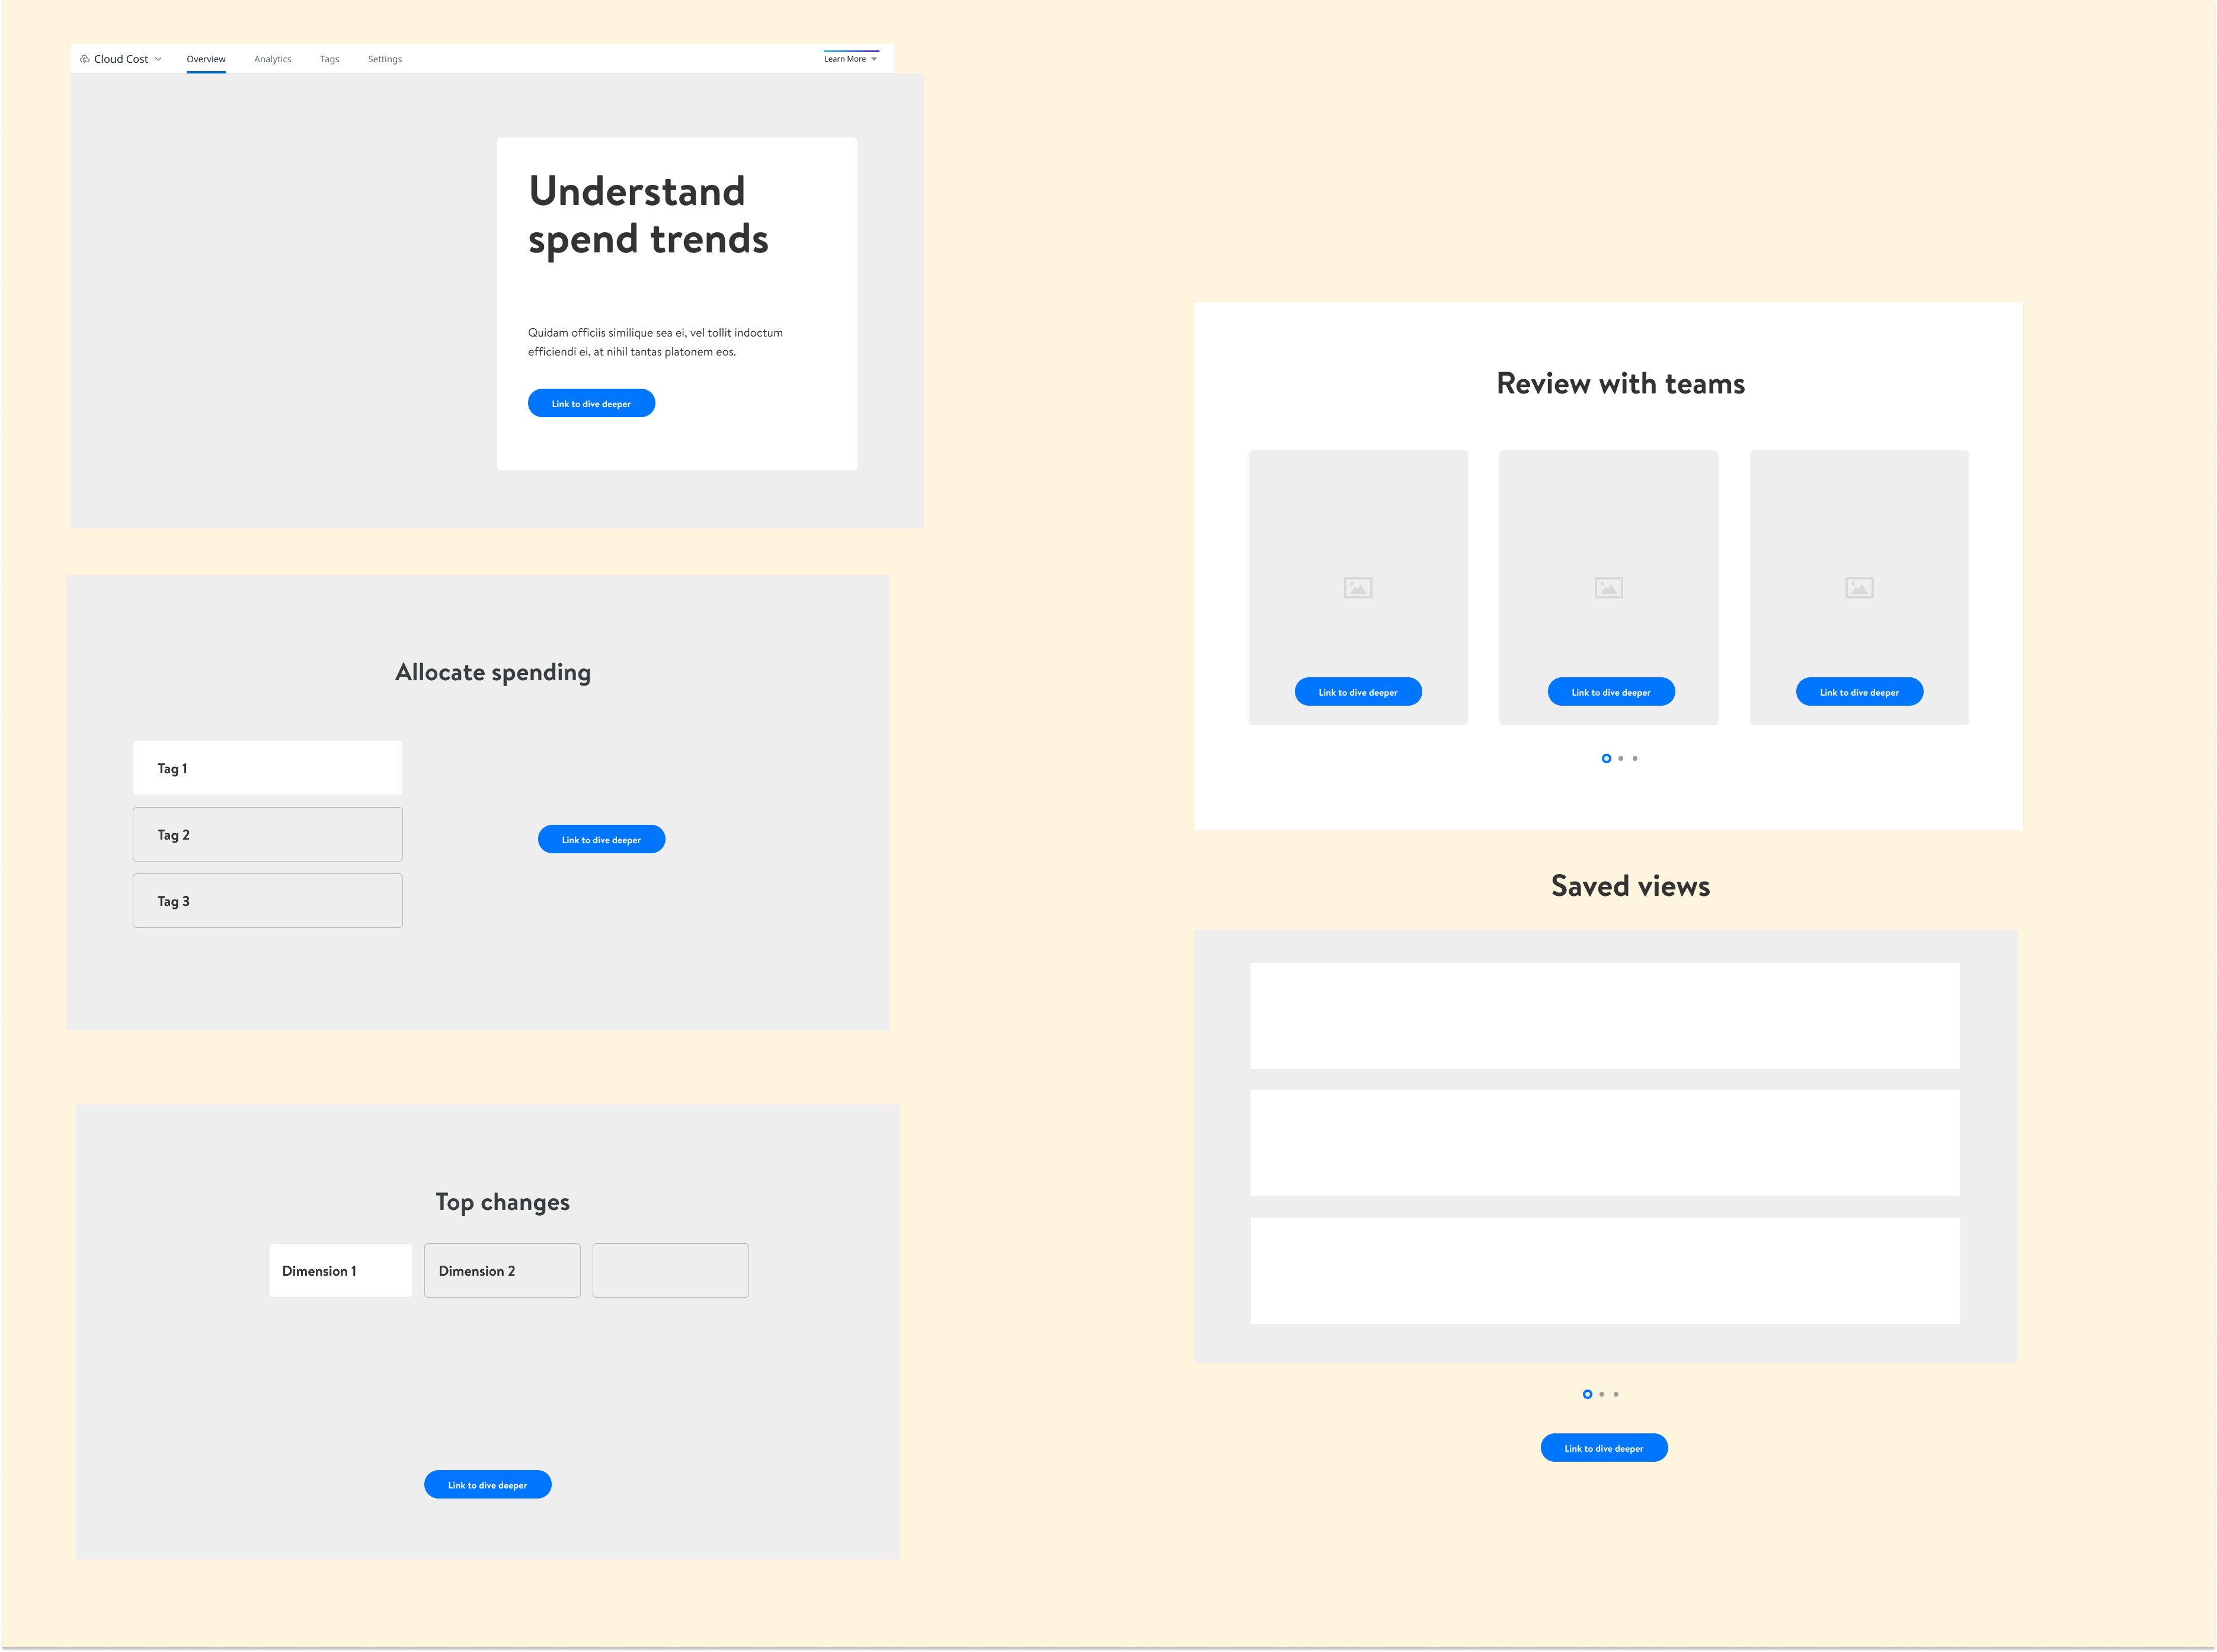Click image placeholder icon in first team card

click(x=1358, y=588)
